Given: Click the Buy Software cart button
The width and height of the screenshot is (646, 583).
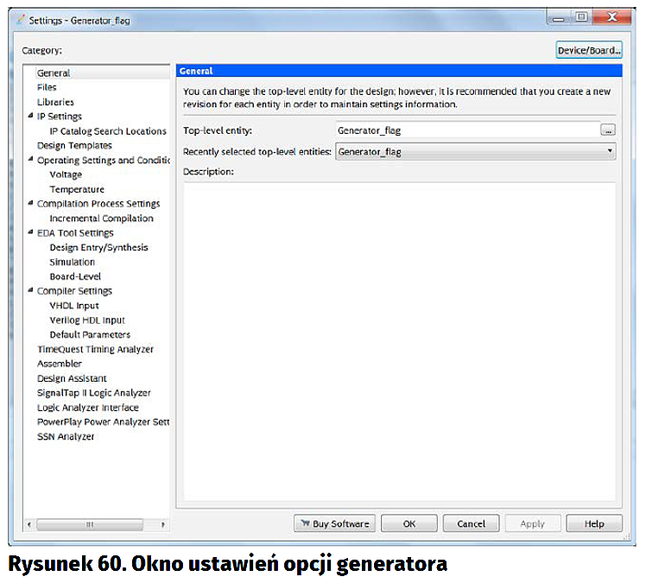Looking at the screenshot, I should click(x=333, y=523).
